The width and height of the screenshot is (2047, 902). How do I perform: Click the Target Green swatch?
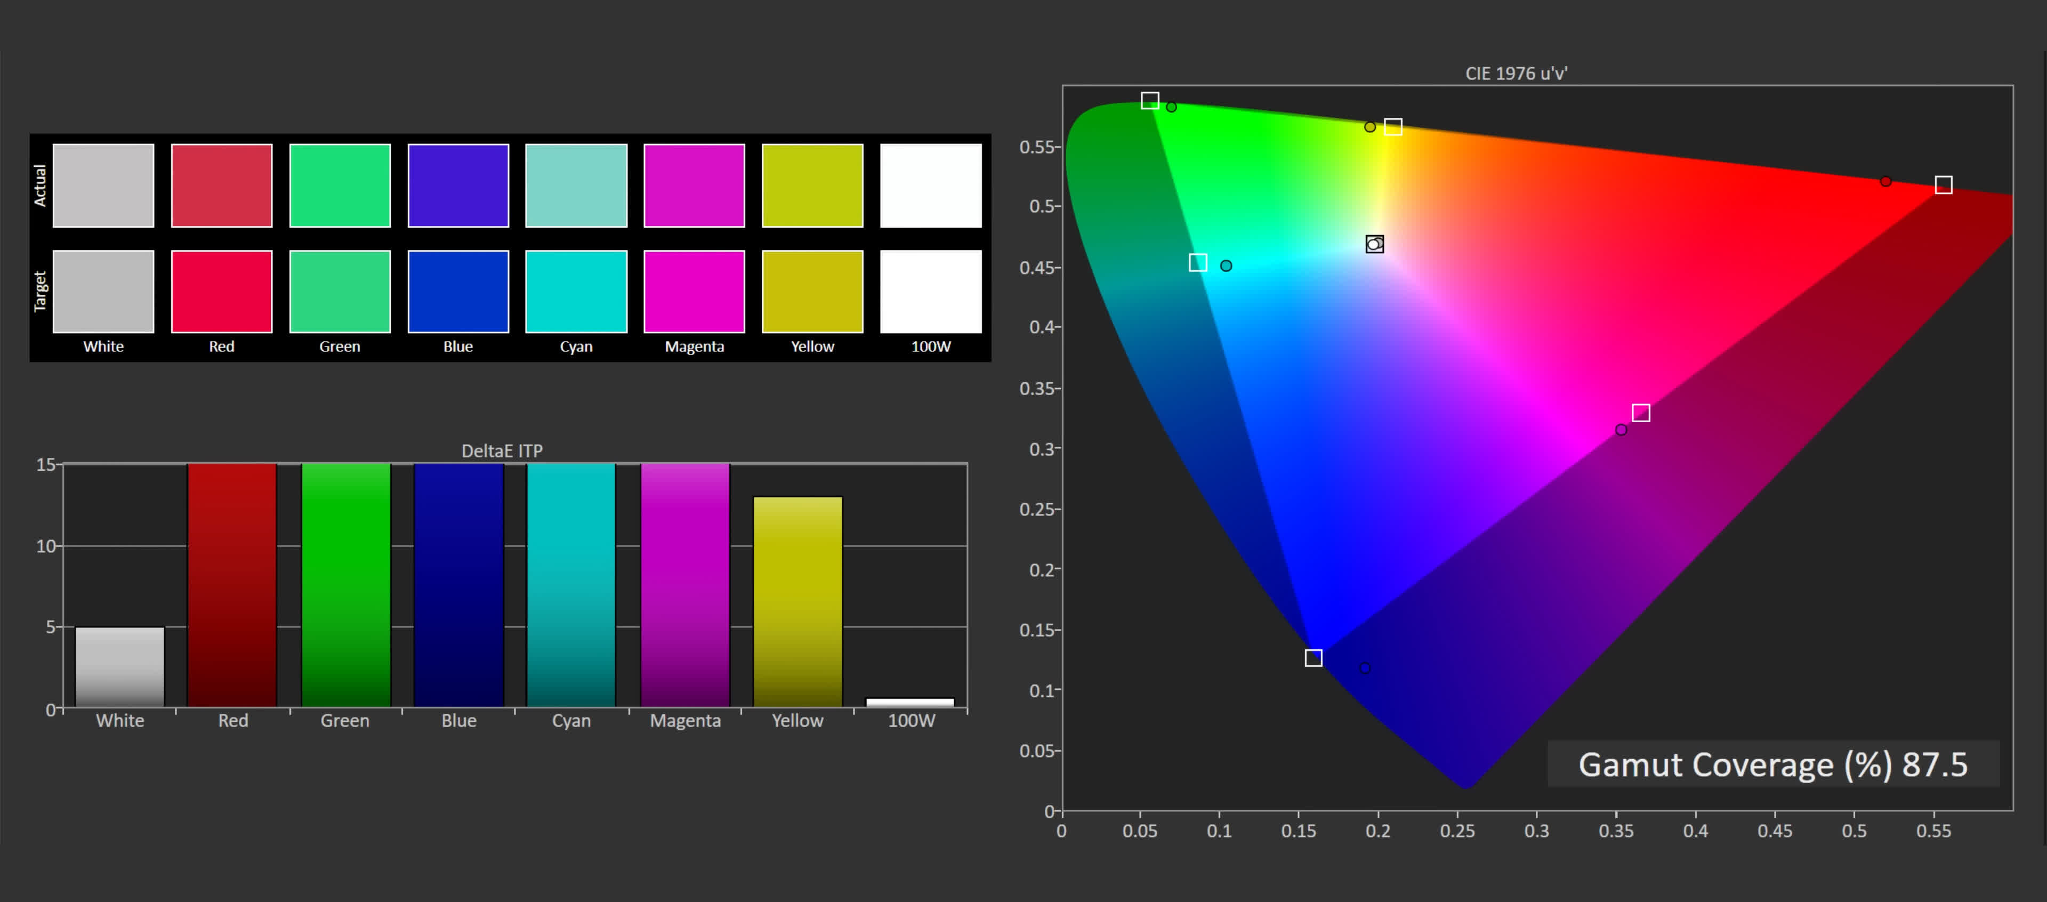[340, 291]
